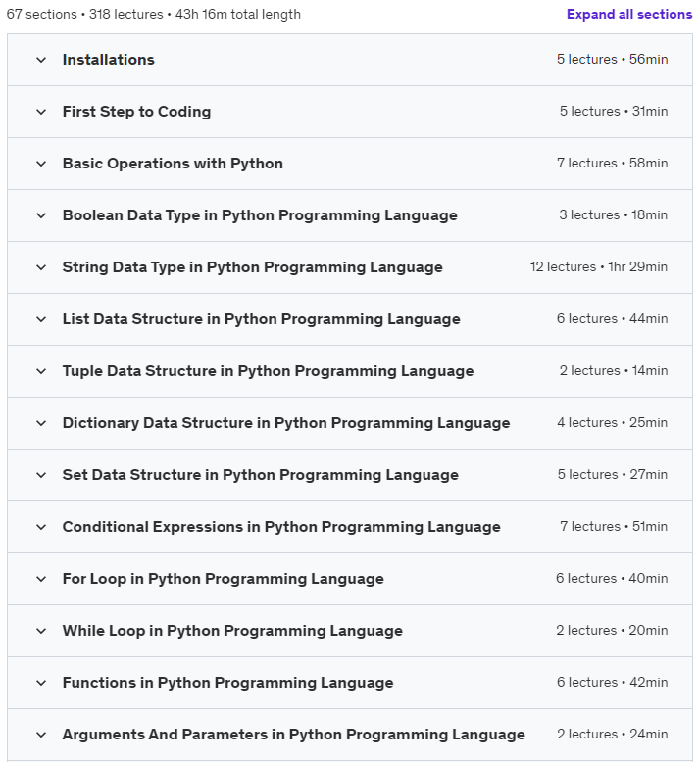Click '5 lectures • 56min' for Installations
Image resolution: width=699 pixels, height=762 pixels.
[x=613, y=60]
